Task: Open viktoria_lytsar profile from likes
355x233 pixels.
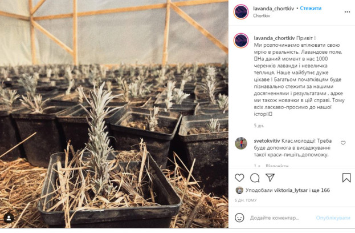Action: point(291,190)
